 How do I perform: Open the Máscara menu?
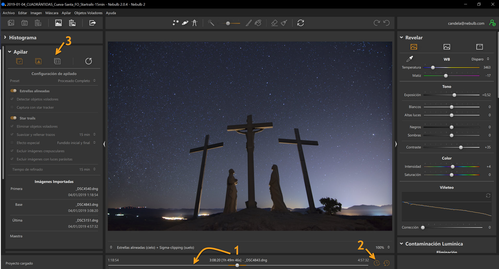52,13
